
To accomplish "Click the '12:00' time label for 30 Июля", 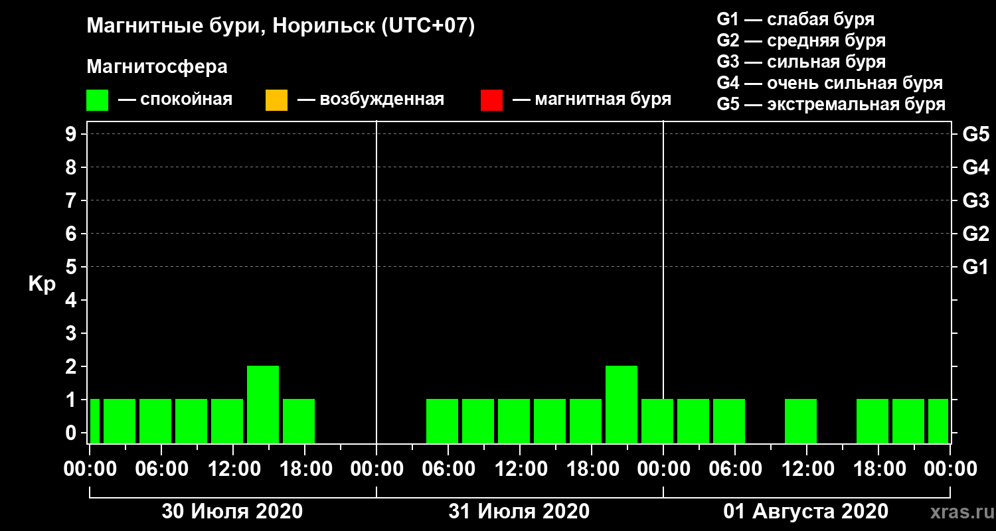I will tap(233, 469).
